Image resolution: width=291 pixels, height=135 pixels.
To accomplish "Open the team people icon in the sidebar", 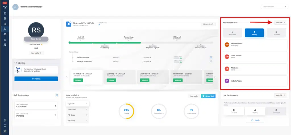I will [x=5, y=34].
